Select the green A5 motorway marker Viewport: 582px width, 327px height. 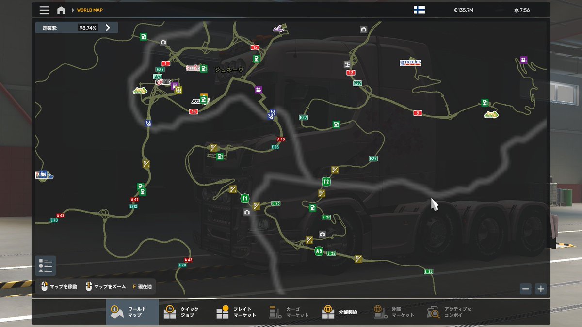[x=319, y=251]
